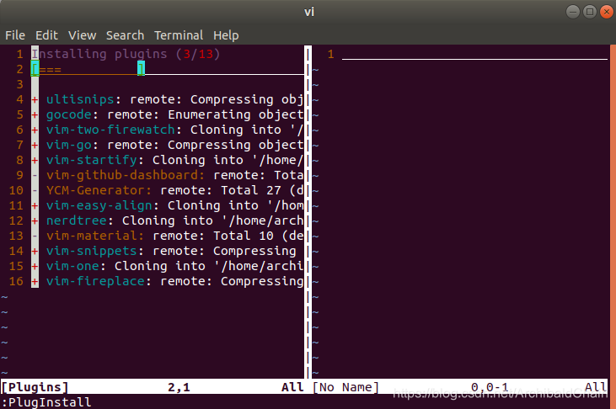Click line number 10 in the gutter
This screenshot has width=616, height=409.
point(16,190)
